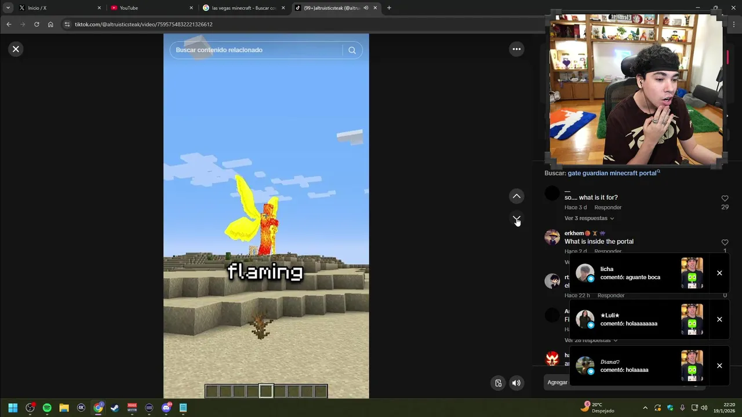742x417 pixels.
Task: Click the microphone tray icon
Action: [682, 408]
